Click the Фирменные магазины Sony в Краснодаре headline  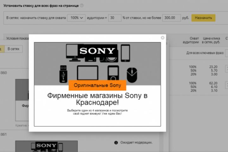click(98, 99)
